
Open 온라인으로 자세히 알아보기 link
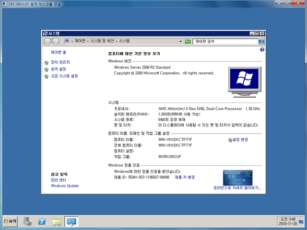(x=237, y=188)
